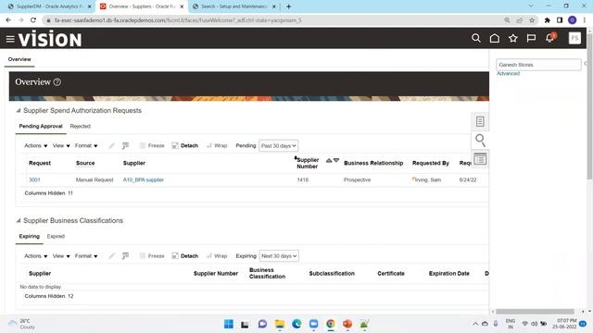The image size is (593, 333).
Task: Open browser extensions puzzle icon
Action: 547,20
